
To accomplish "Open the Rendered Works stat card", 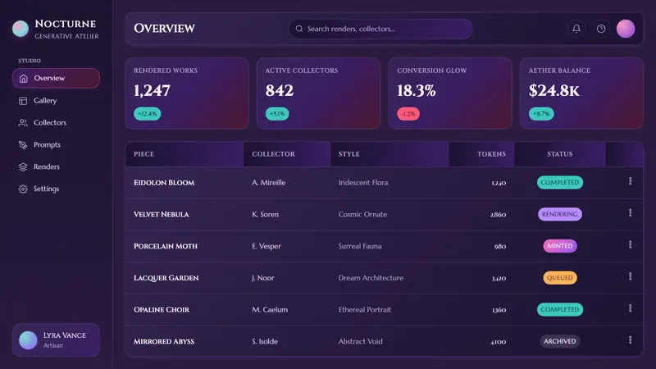I will pos(187,93).
